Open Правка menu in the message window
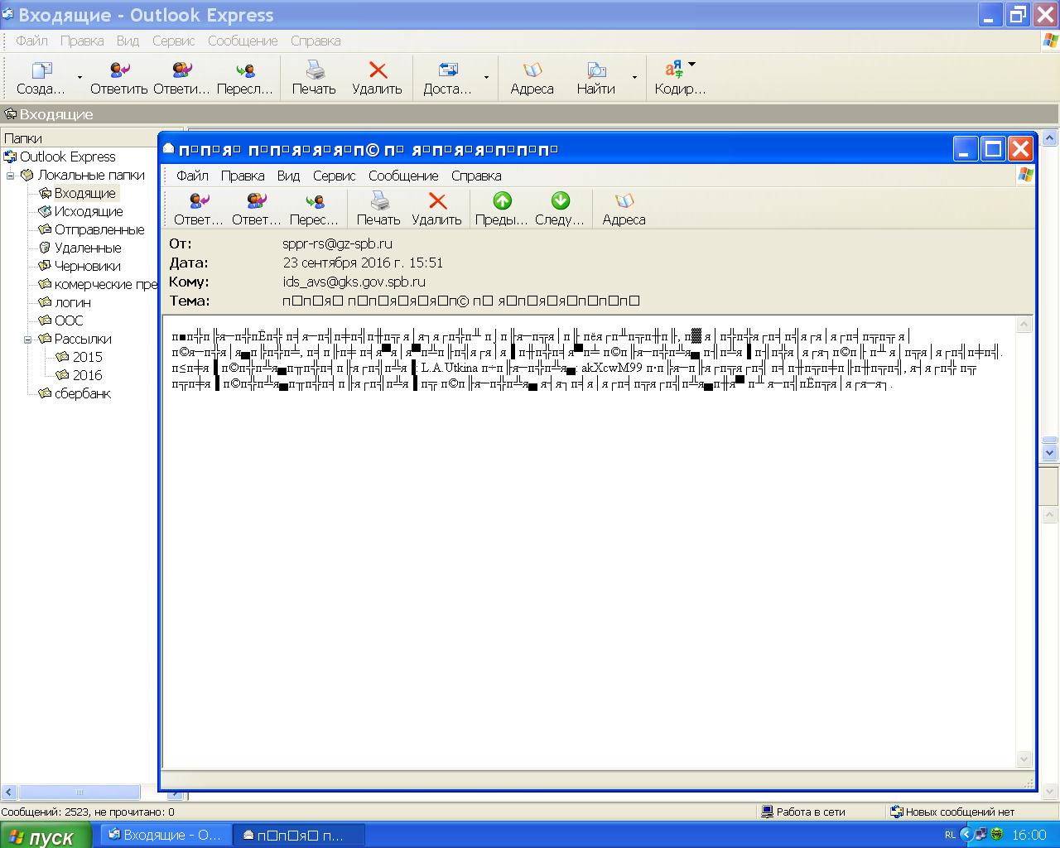The image size is (1060, 848). 243,176
